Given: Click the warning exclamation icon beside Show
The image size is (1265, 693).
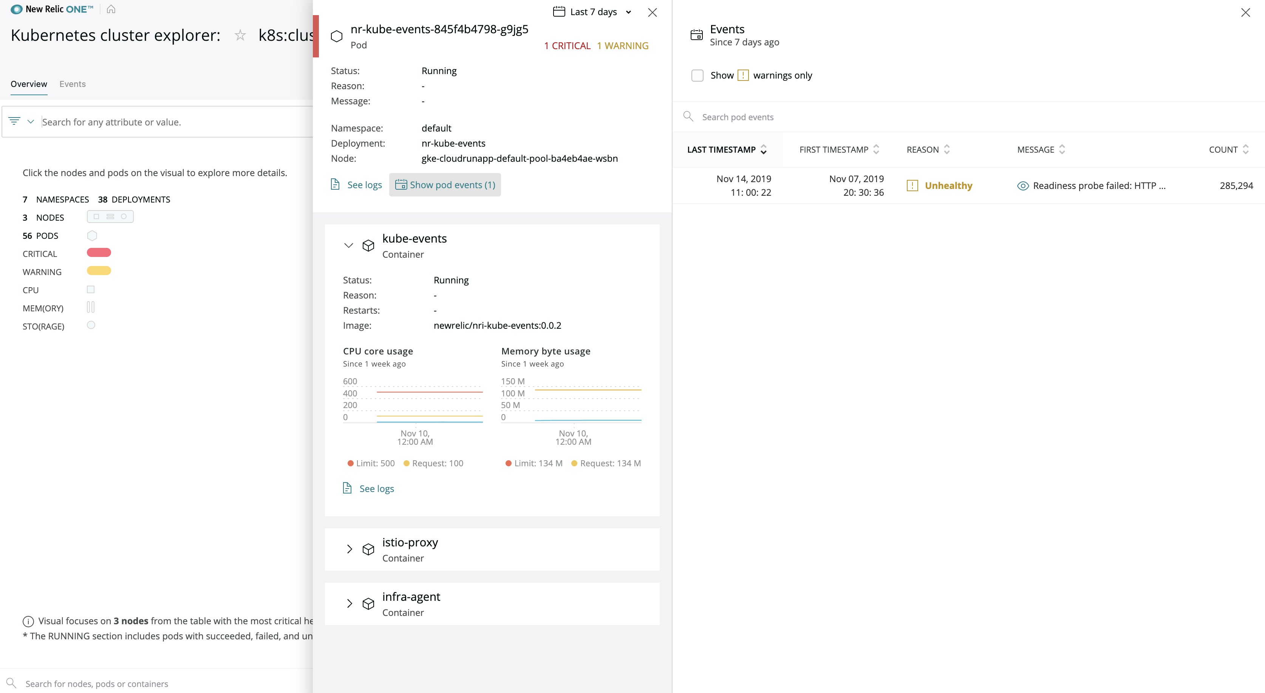Looking at the screenshot, I should (743, 75).
